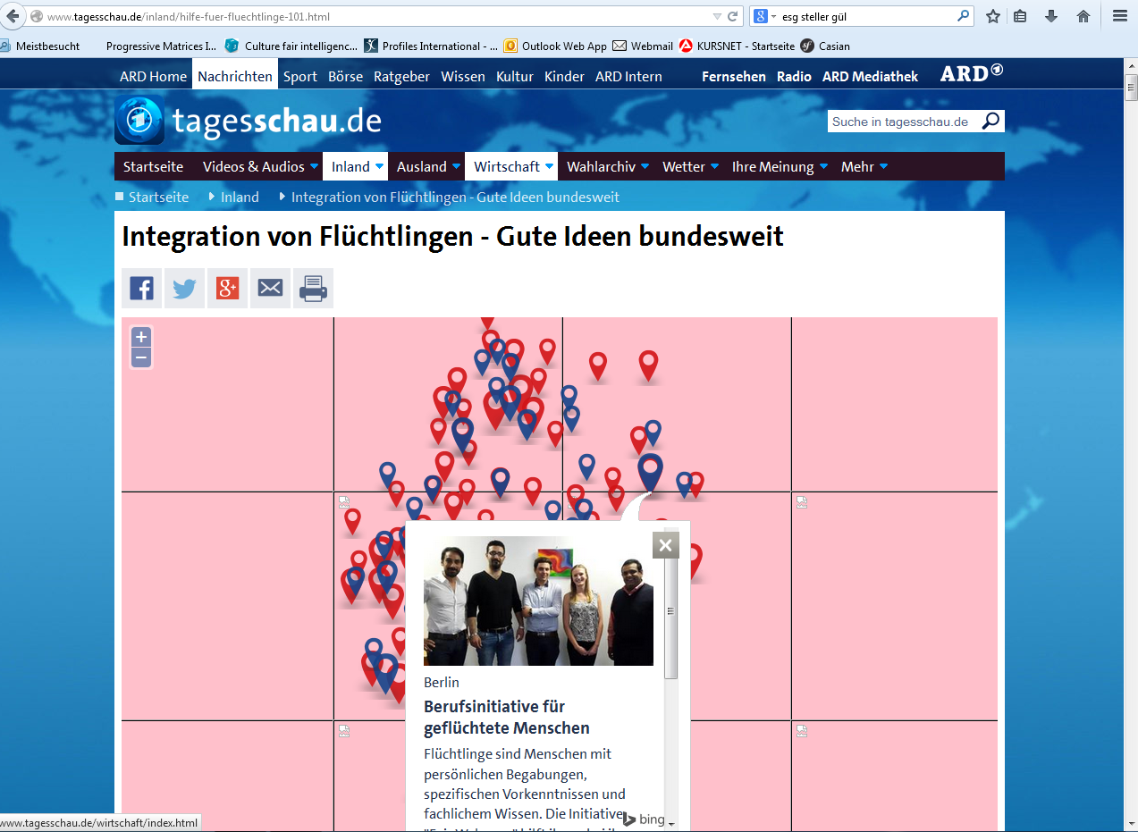
Task: Zoom in on the map
Action: click(x=141, y=337)
